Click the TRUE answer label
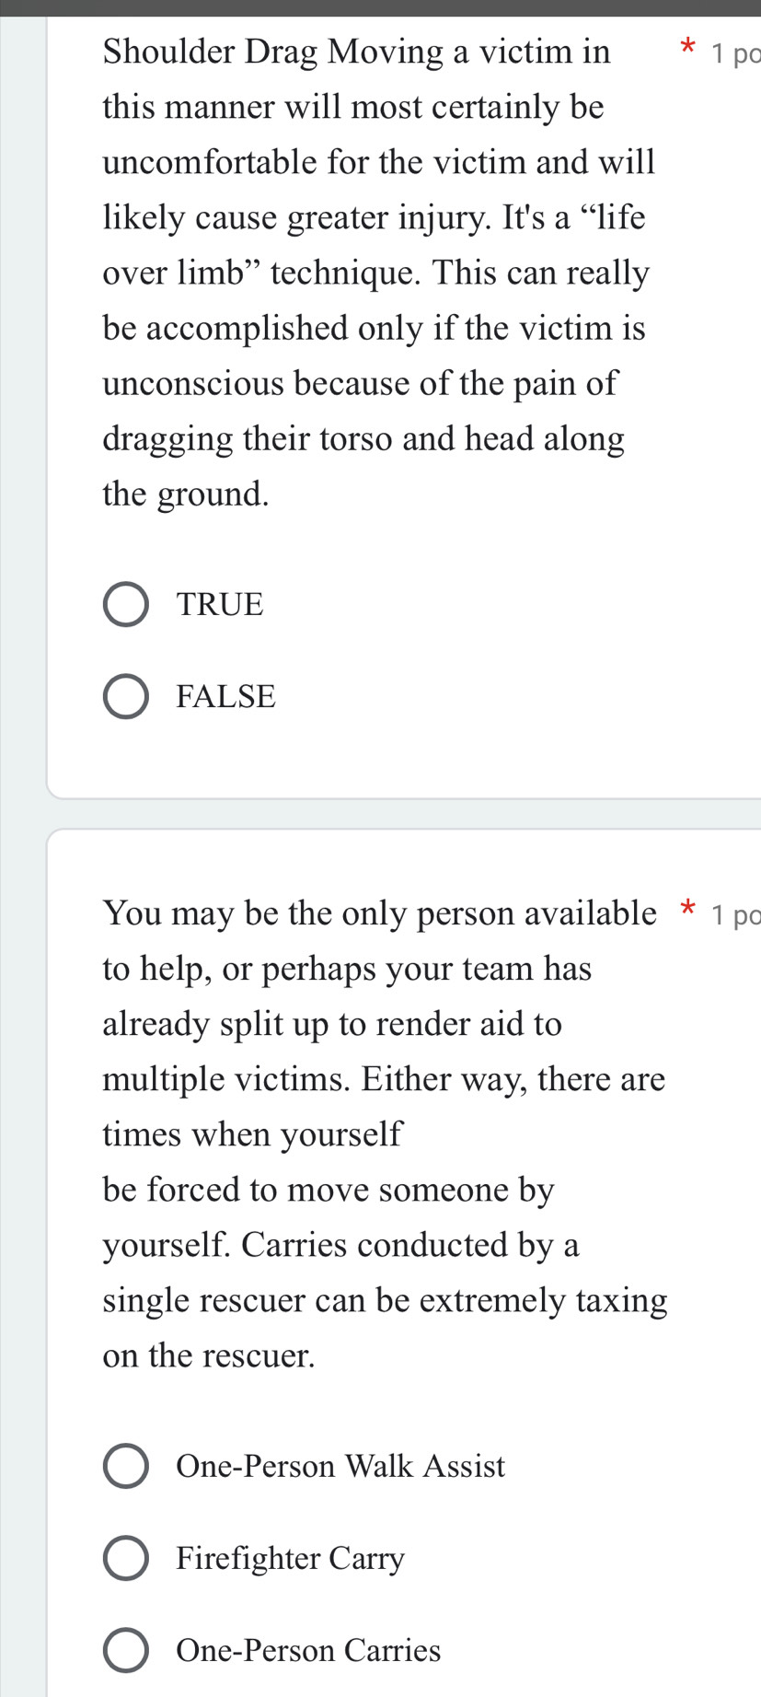Viewport: 761px width, 1697px height. point(221,604)
